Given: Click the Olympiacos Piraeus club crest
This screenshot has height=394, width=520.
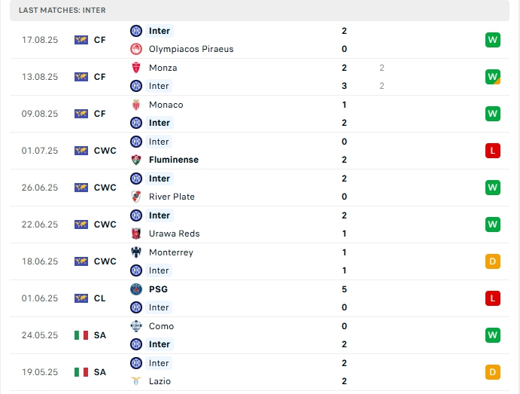Looking at the screenshot, I should tap(136, 49).
